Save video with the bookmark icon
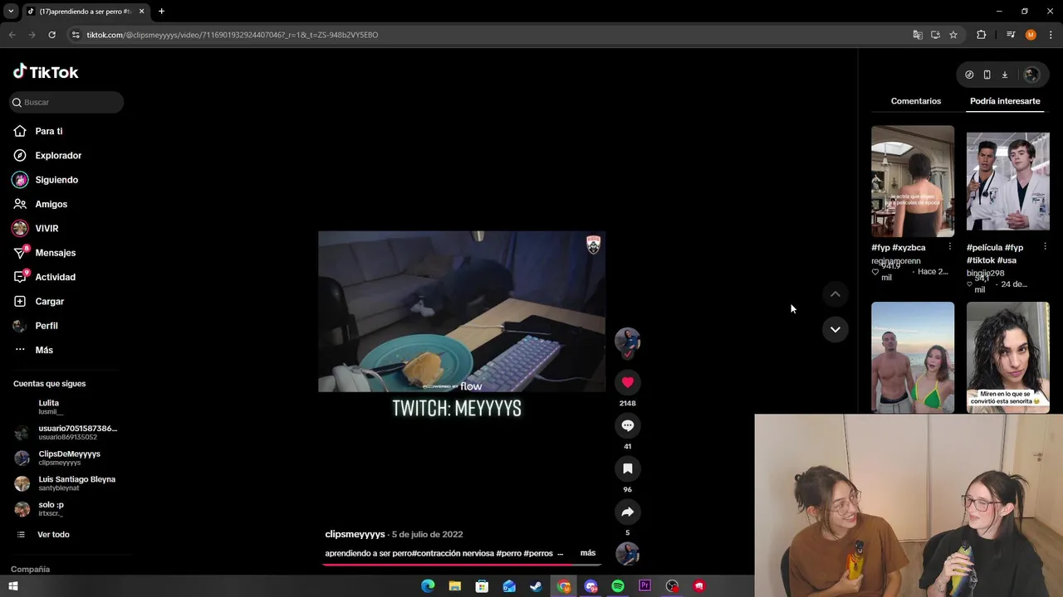 tap(628, 468)
